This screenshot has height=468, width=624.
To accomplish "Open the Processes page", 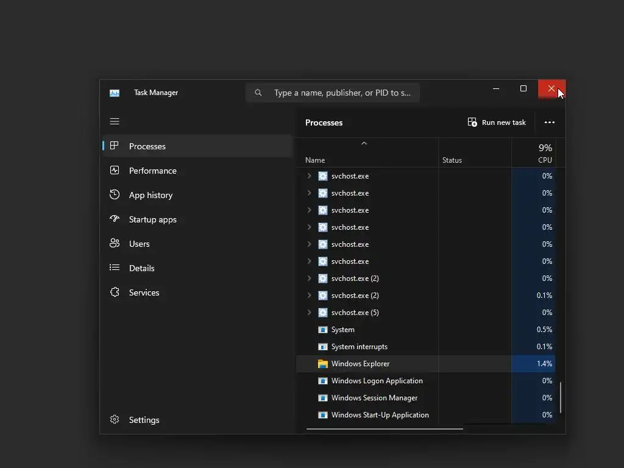I will 198,146.
